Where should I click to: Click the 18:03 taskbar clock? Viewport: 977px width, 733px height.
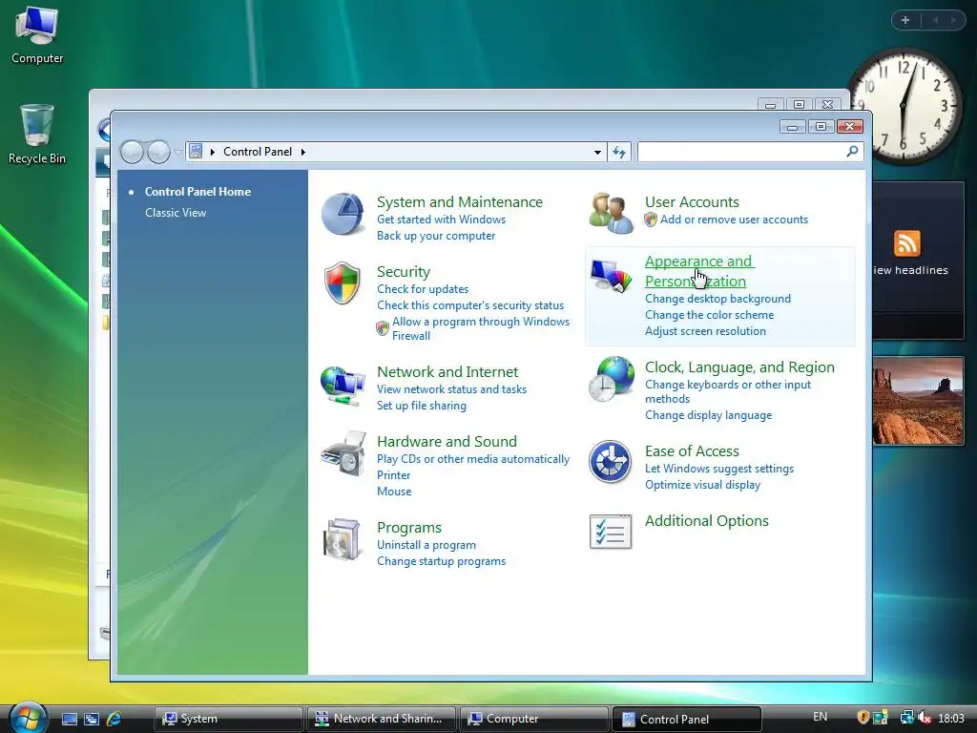pos(951,719)
